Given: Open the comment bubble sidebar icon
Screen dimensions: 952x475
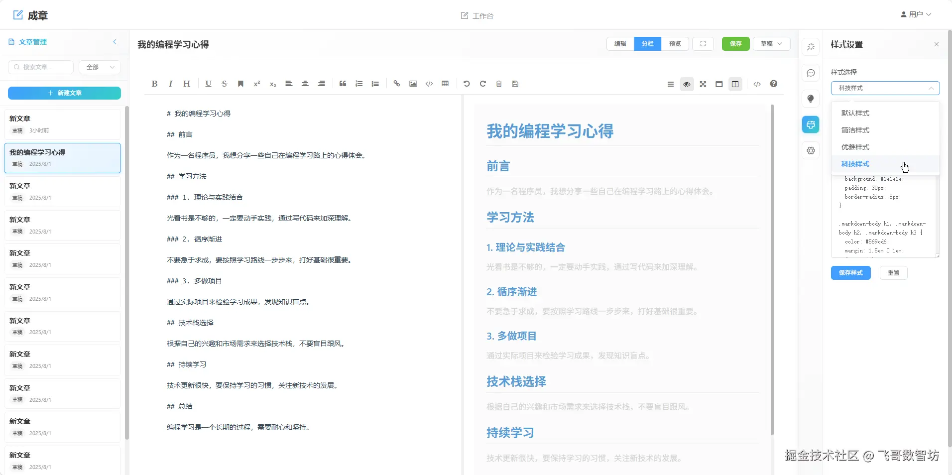Looking at the screenshot, I should pos(811,73).
